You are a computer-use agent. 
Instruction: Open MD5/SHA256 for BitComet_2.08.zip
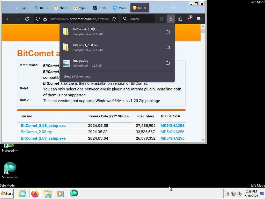pos(172,132)
